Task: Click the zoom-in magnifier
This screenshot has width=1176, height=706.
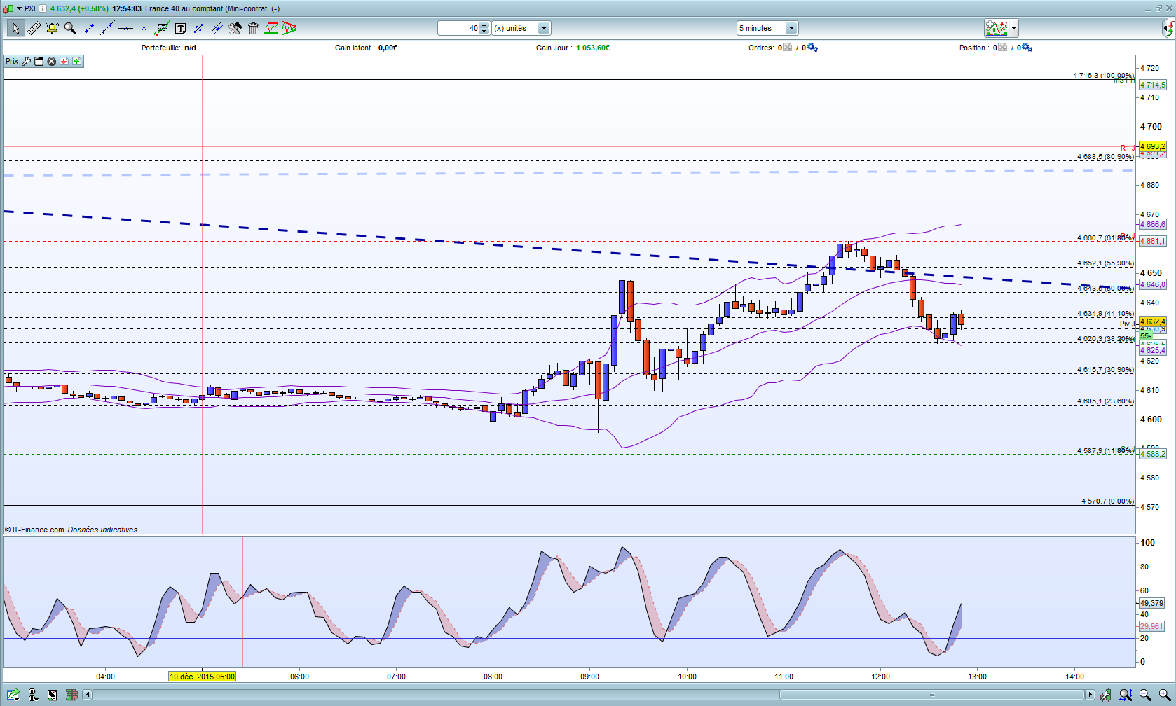Action: [x=1164, y=695]
